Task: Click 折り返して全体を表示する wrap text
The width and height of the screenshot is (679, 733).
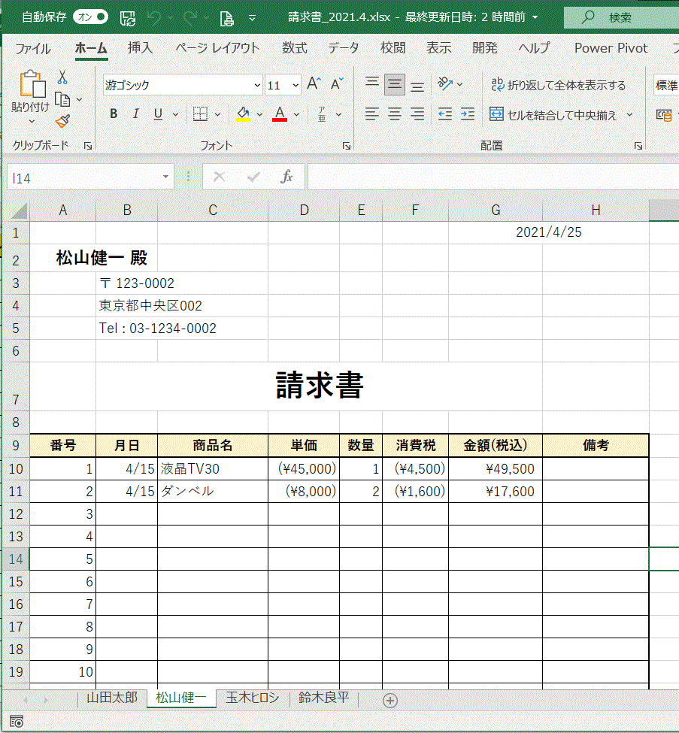Action: [559, 85]
